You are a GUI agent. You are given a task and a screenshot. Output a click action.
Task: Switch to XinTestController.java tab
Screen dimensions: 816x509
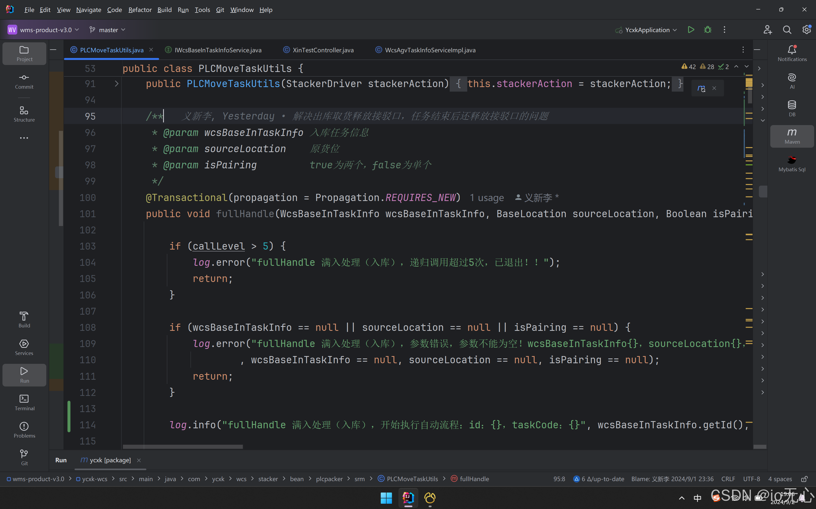click(x=318, y=50)
